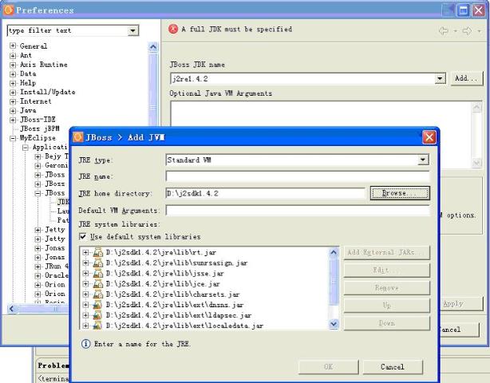Select the Data tree item
490x383 pixels.
click(x=28, y=73)
